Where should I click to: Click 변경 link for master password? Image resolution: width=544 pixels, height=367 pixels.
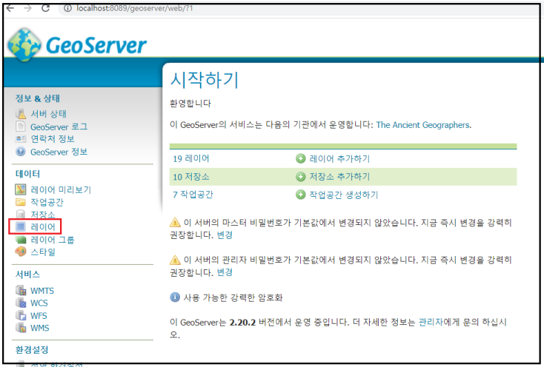225,235
